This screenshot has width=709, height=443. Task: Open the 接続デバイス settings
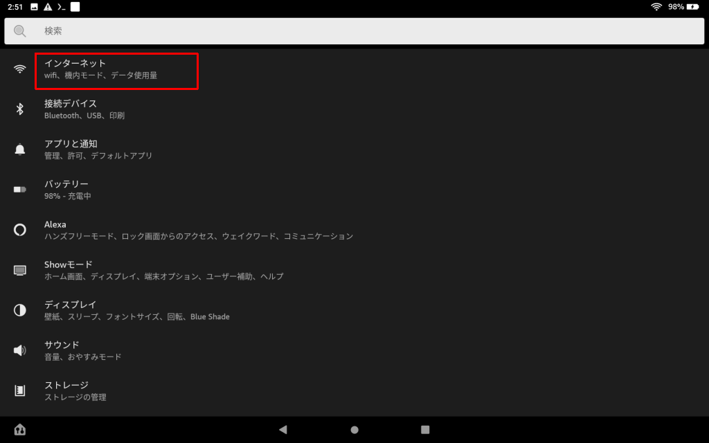point(354,109)
